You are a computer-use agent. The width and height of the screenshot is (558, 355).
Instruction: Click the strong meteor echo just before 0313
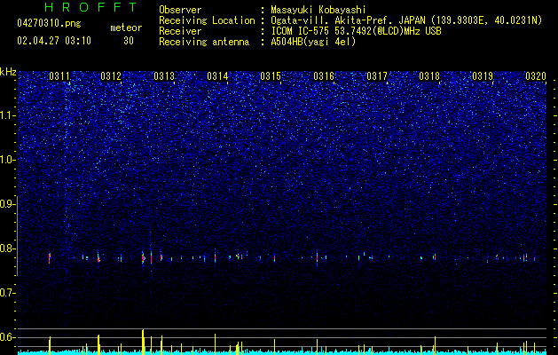click(144, 258)
